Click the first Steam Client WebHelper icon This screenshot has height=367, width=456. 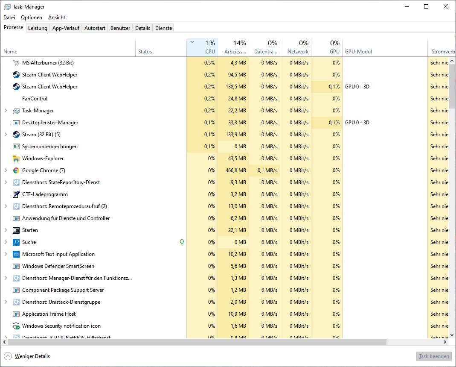[16, 75]
